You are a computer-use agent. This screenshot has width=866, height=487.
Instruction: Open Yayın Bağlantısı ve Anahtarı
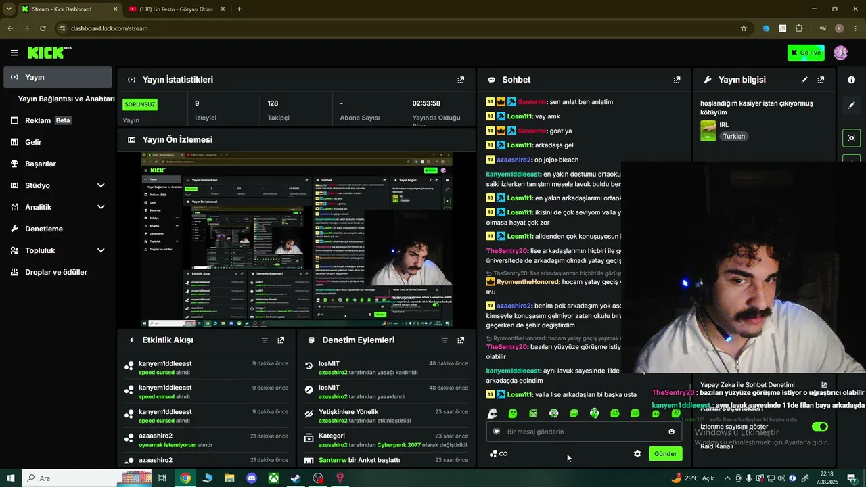pyautogui.click(x=66, y=99)
